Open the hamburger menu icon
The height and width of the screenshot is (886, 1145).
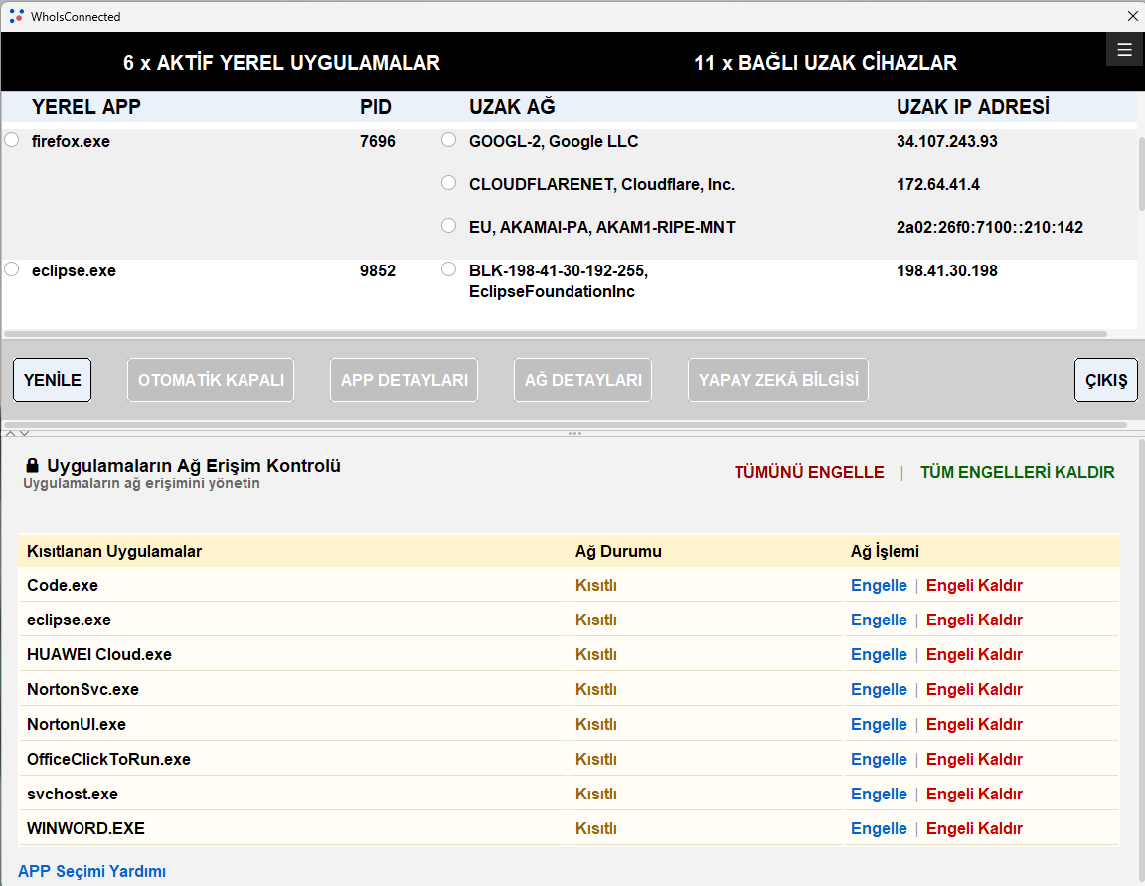tap(1124, 50)
